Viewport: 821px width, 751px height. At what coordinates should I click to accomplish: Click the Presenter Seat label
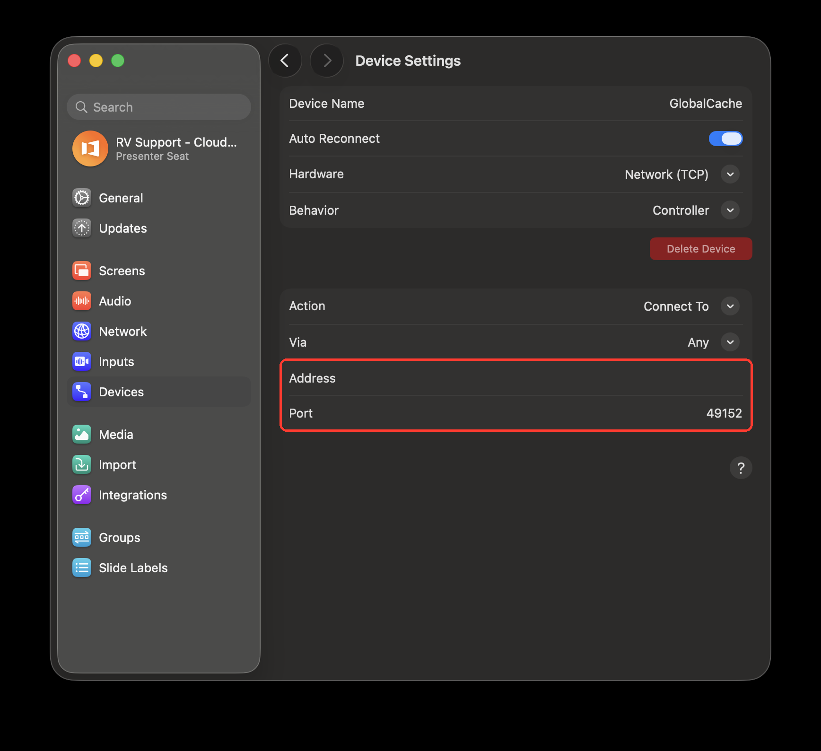pos(152,157)
